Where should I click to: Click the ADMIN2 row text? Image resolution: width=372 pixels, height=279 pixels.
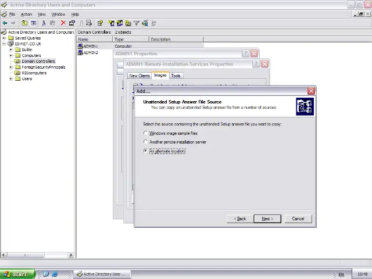pos(91,53)
